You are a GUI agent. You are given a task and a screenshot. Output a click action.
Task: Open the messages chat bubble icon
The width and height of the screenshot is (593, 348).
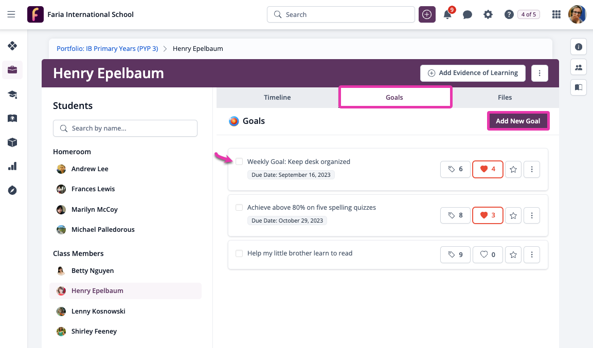(468, 14)
